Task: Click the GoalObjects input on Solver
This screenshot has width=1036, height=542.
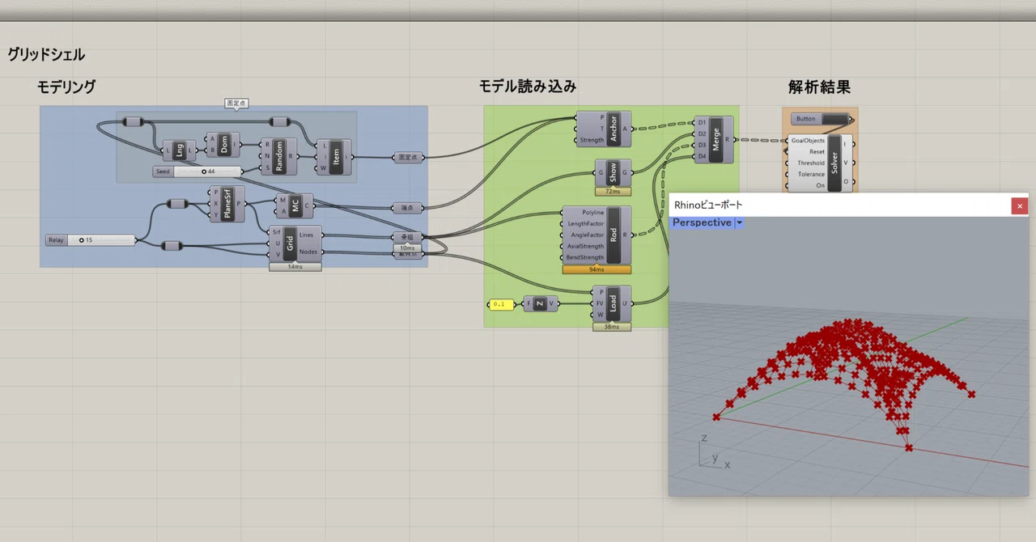Action: [807, 141]
